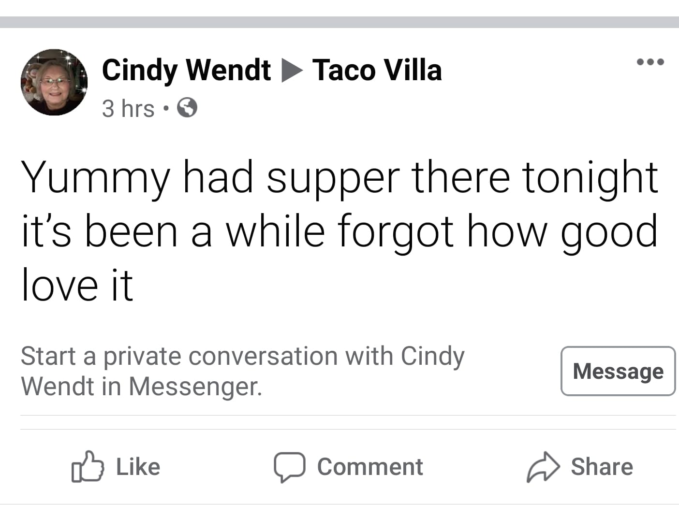Click Cindy Wendt's profile picture
Image resolution: width=679 pixels, height=517 pixels.
tap(54, 82)
